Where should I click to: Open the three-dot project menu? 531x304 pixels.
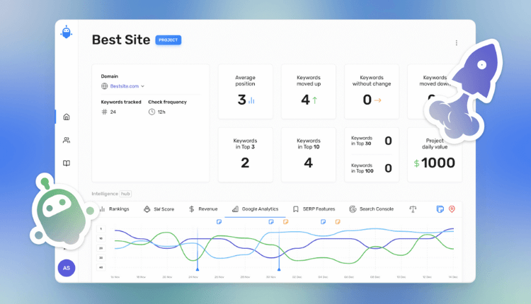tap(457, 43)
